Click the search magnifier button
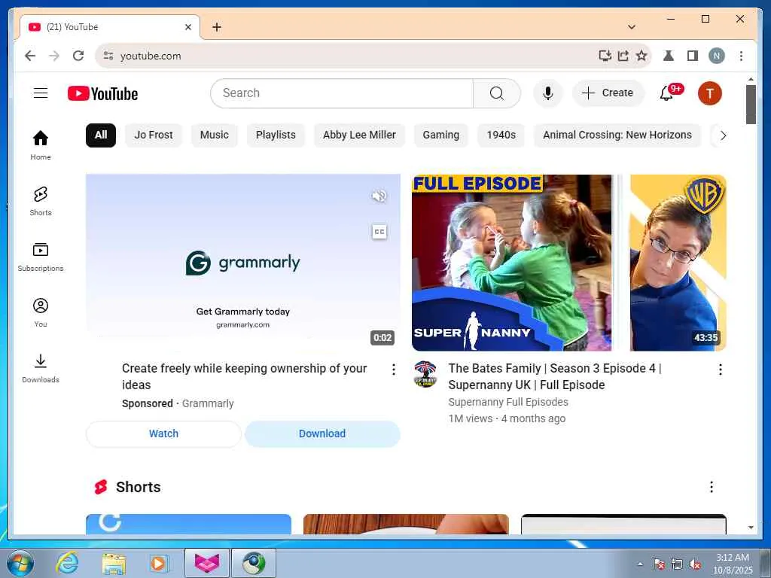 [x=497, y=93]
